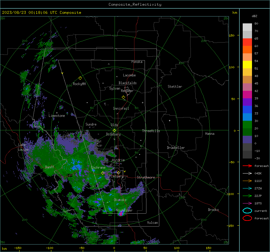
Task: Click the Hanna city label
Action: point(210,134)
